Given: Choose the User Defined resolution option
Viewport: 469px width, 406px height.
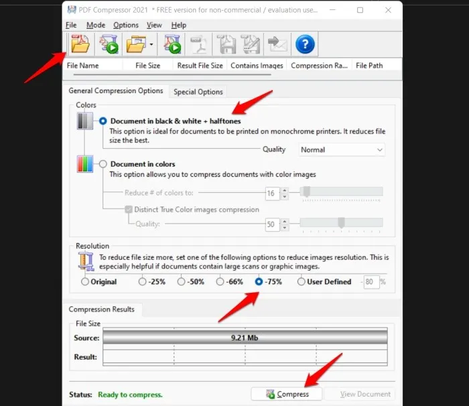Looking at the screenshot, I should coord(301,282).
